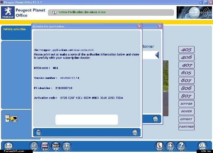Maximize the Peugeot Planet Office window

(x=206, y=2)
